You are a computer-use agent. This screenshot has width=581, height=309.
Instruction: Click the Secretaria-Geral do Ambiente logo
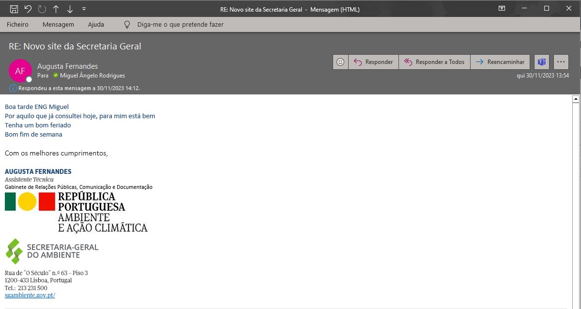[52, 251]
